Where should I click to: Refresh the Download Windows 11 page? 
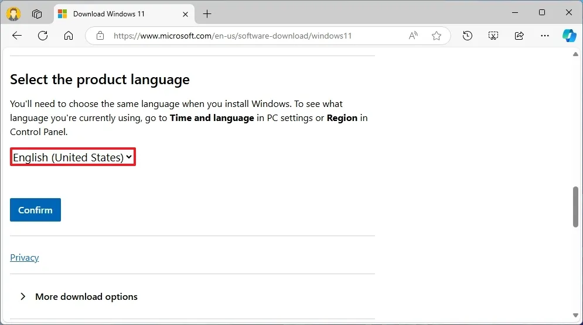43,36
